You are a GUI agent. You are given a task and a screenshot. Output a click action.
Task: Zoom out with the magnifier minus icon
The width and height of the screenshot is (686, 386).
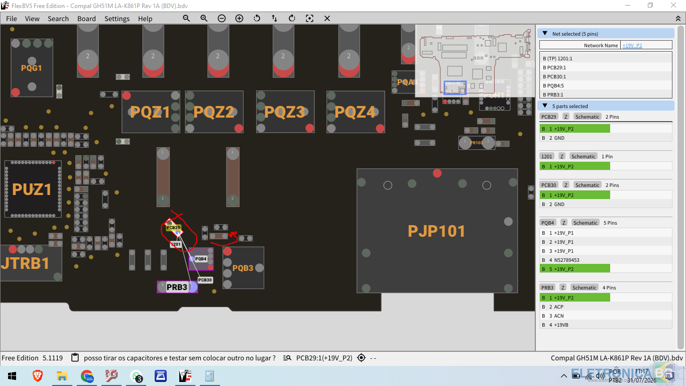pyautogui.click(x=186, y=18)
